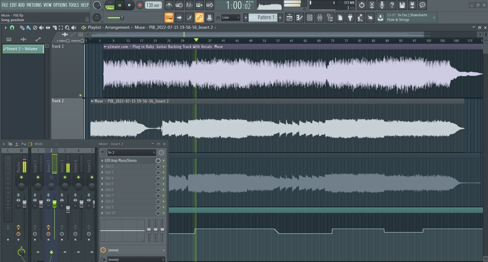Toggle typing keyboard to piano button
The width and height of the screenshot is (488, 262).
pyautogui.click(x=169, y=18)
